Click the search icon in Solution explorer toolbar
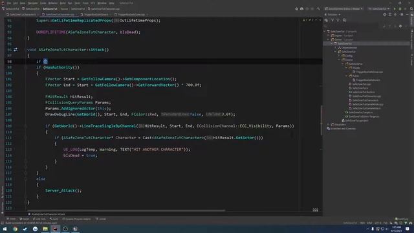 (x=344, y=20)
